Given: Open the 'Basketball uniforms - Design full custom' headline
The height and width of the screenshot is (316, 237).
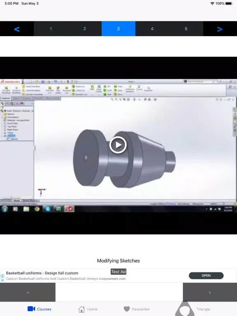Looking at the screenshot, I should (42, 273).
